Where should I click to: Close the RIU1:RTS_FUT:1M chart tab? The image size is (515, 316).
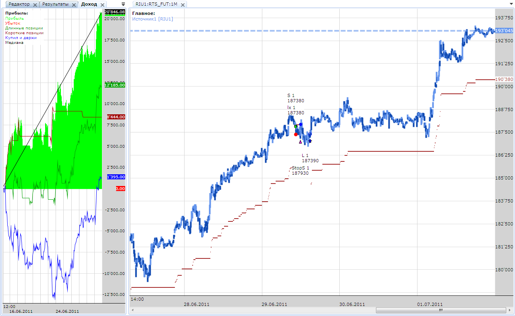coord(183,5)
